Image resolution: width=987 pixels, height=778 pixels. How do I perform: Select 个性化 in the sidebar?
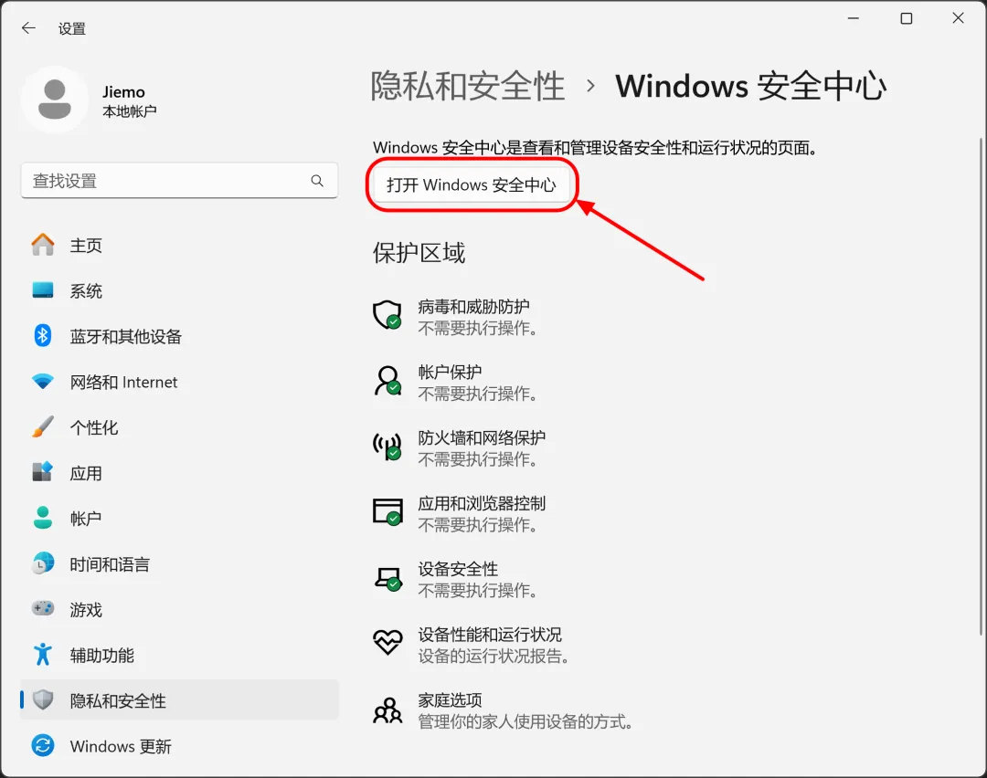coord(179,427)
